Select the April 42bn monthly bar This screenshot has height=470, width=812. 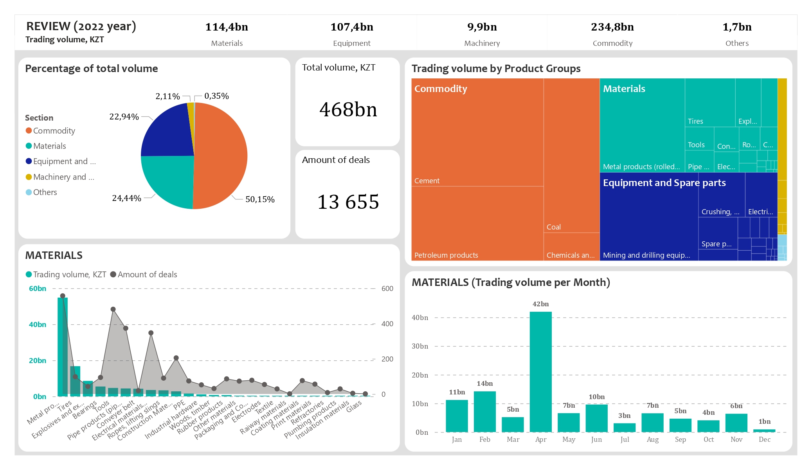[x=541, y=372]
